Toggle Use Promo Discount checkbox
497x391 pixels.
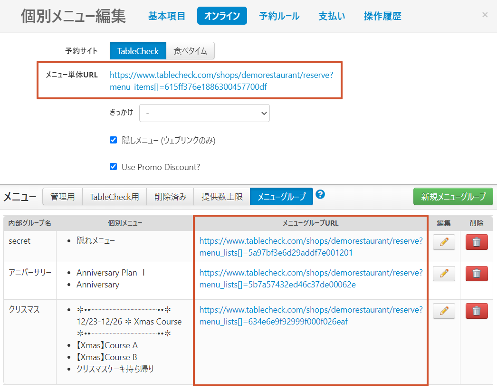113,167
